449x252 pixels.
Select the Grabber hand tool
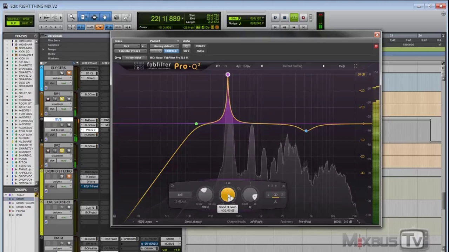105,17
